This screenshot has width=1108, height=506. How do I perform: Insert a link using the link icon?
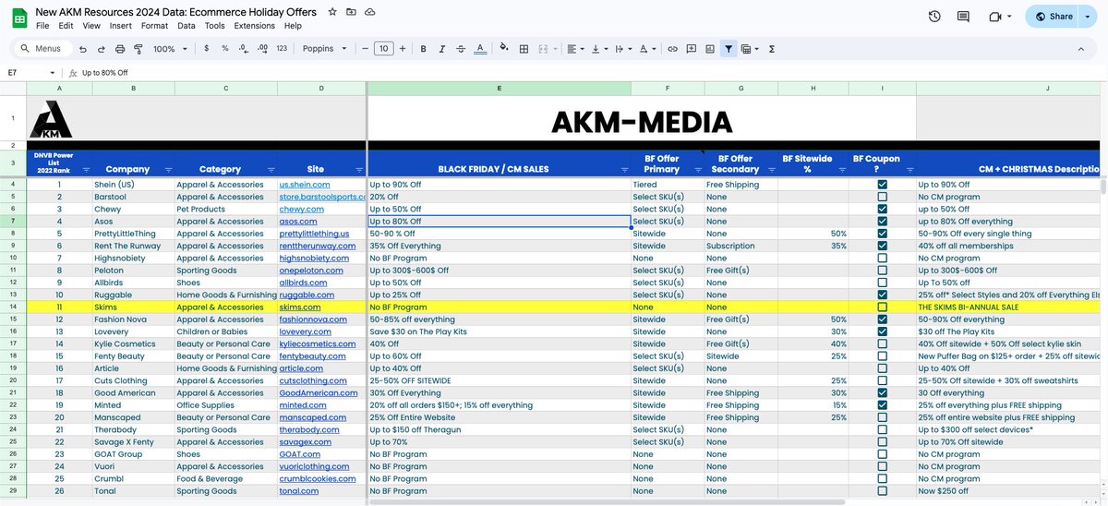[673, 48]
